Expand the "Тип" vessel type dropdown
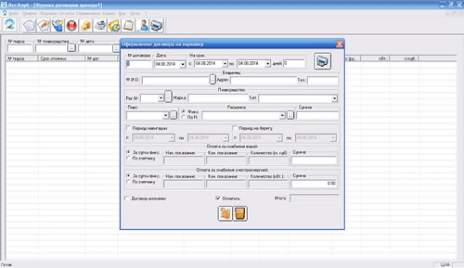The image size is (464, 268). tap(334, 98)
